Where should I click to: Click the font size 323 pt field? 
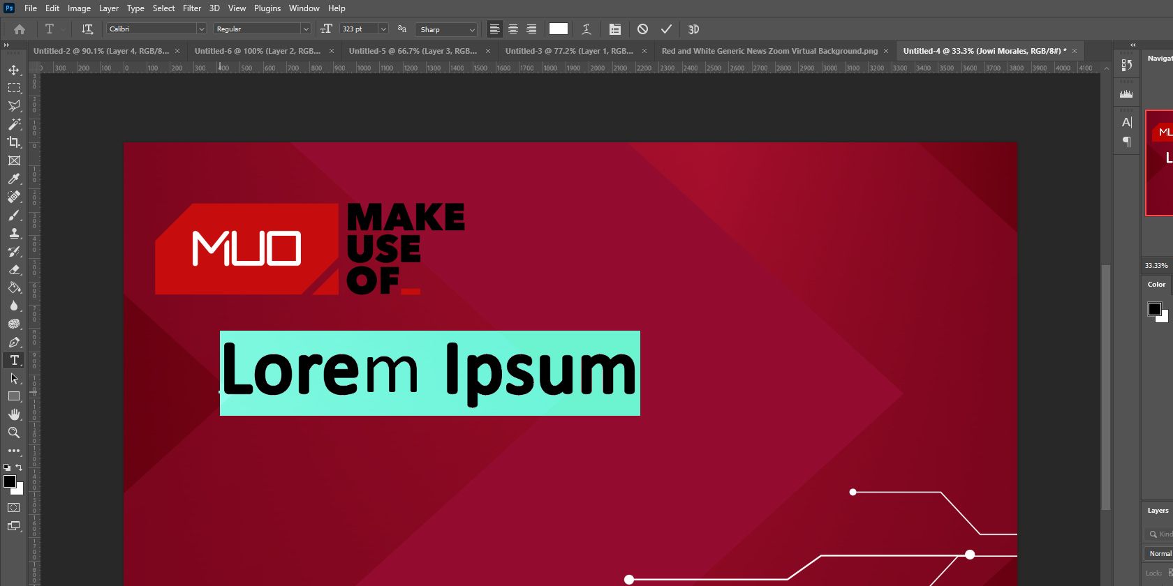358,29
